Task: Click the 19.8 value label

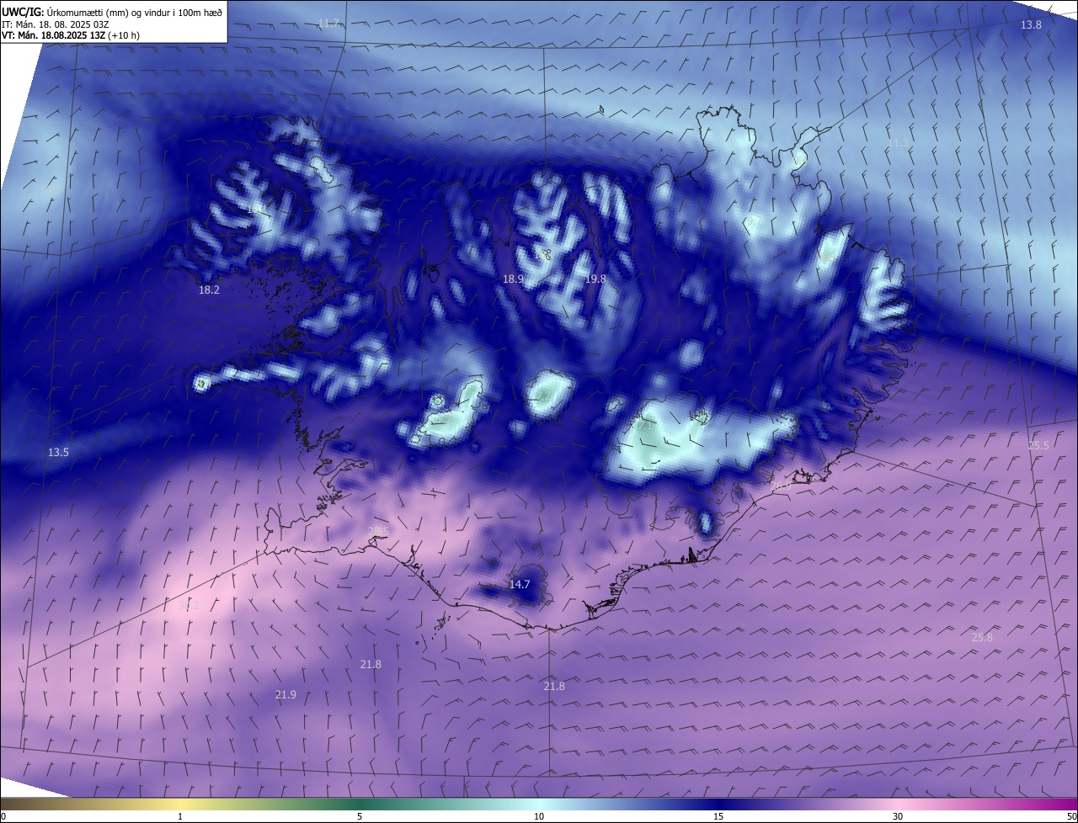Action: tap(595, 279)
